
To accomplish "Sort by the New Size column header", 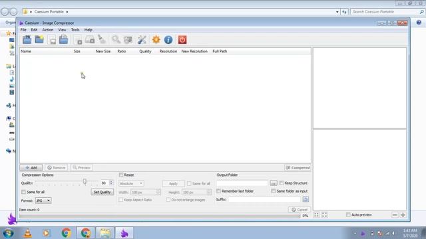I will click(x=103, y=51).
